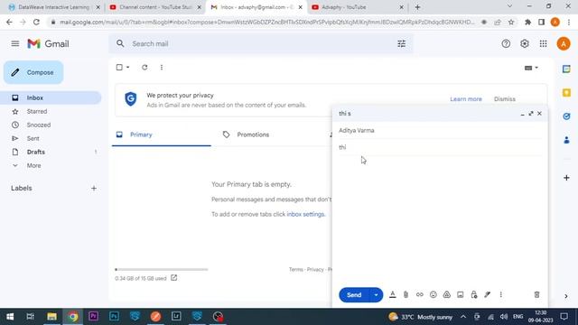Click the recipient field Aditya Varma
The height and width of the screenshot is (325, 578).
[x=440, y=130]
